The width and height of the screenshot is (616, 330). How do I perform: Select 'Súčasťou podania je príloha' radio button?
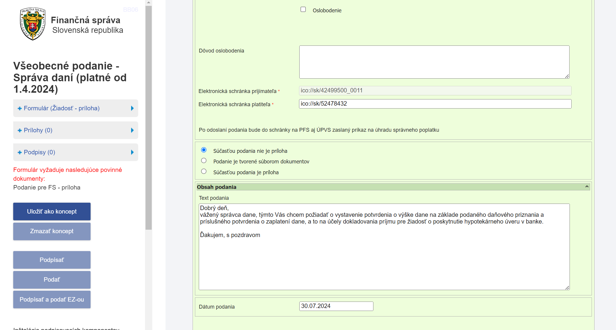click(x=204, y=171)
